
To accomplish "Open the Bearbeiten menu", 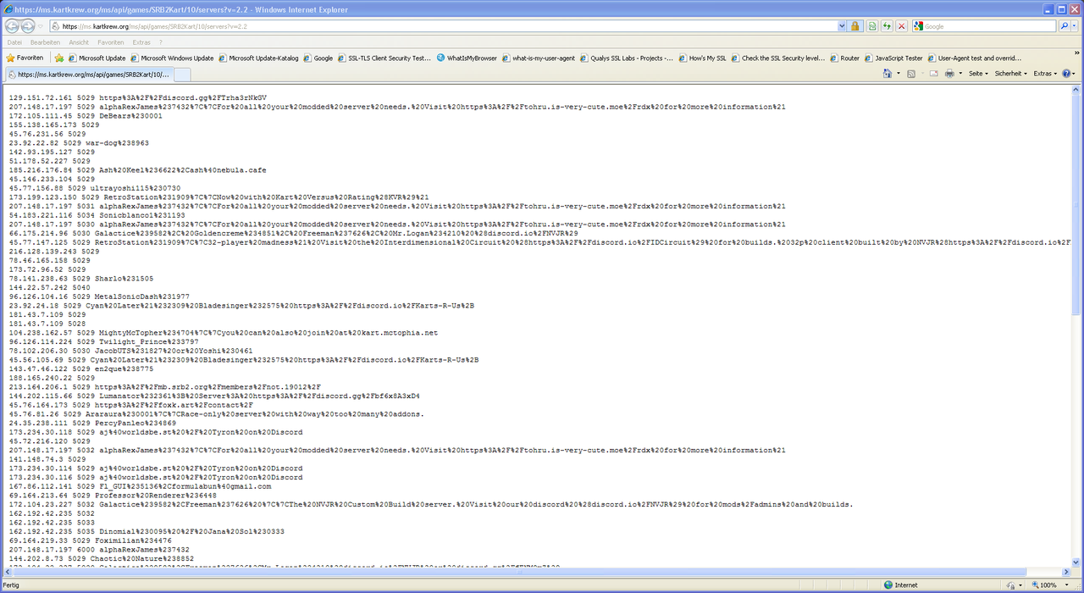I will [x=45, y=42].
